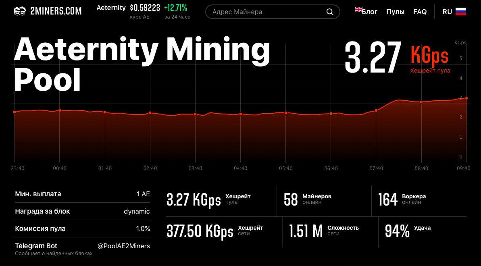
Task: Click the Награда за блок row label
Action: 42,211
